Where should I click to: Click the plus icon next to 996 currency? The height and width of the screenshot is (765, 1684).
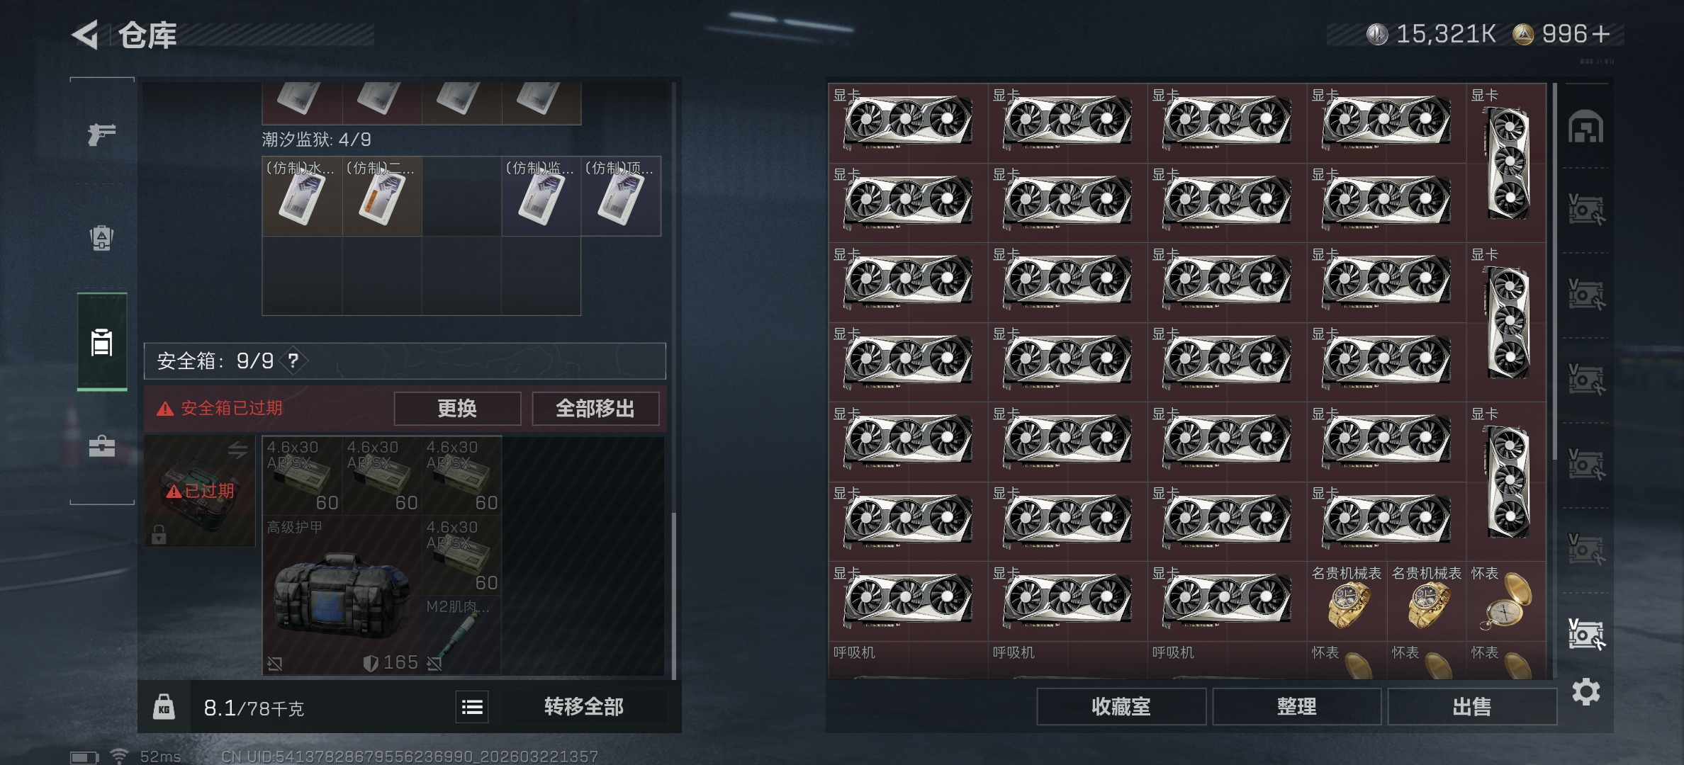tap(1600, 34)
